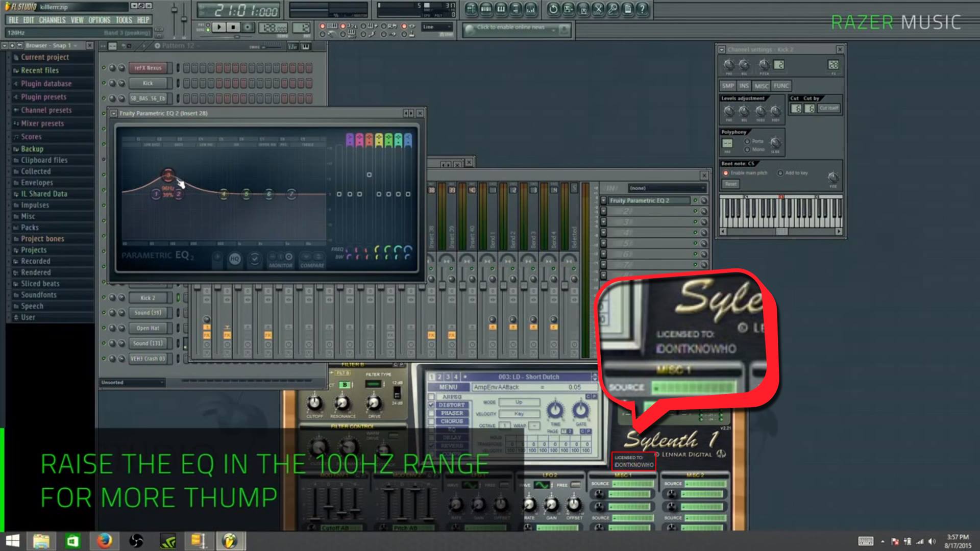The height and width of the screenshot is (551, 980).
Task: Switch to the INS tab in Channel settings
Action: [x=744, y=86]
